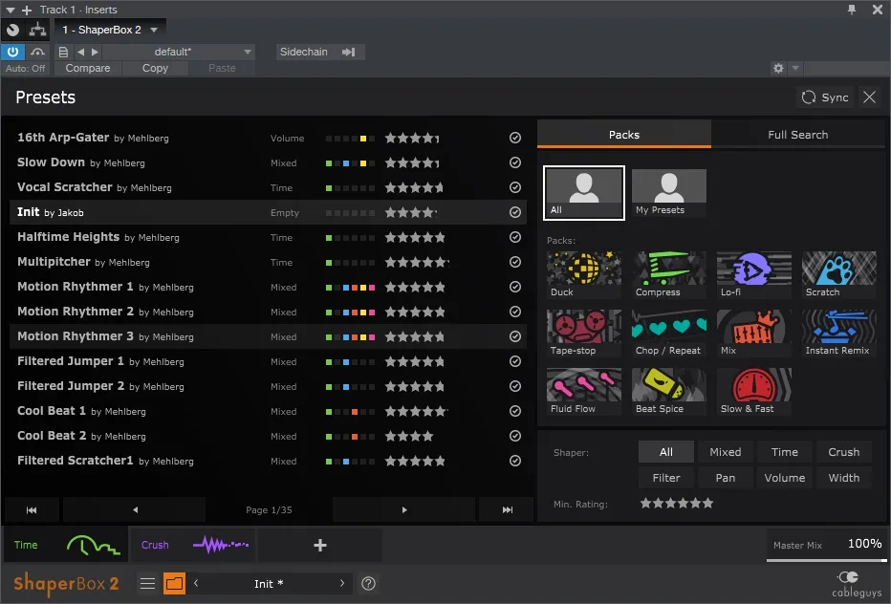Toggle the Sidechain button
Image resolution: width=891 pixels, height=604 pixels.
tap(318, 52)
